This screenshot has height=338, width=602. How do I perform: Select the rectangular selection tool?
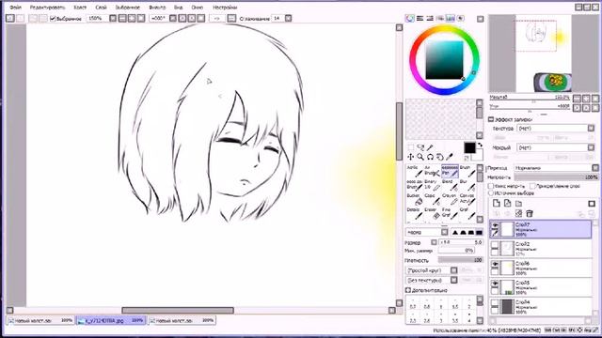(410, 147)
